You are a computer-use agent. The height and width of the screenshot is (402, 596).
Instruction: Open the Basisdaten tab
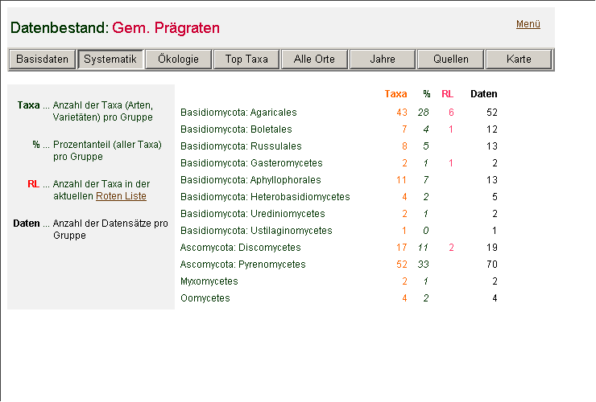43,59
